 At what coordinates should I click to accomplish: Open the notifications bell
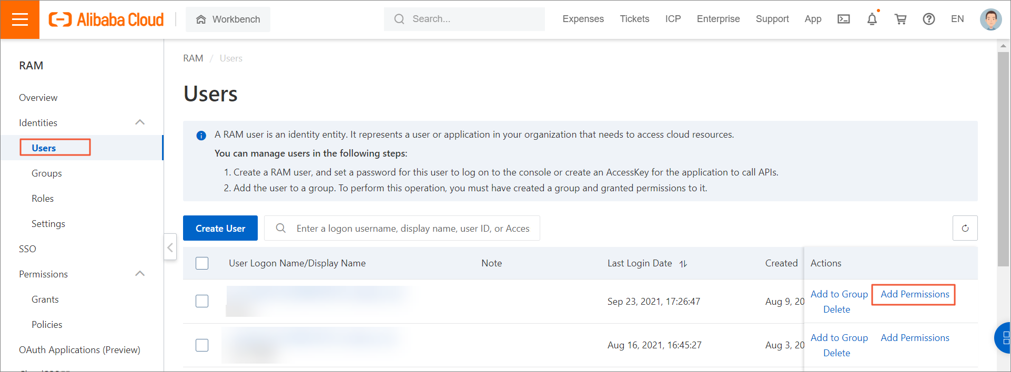[x=872, y=19]
